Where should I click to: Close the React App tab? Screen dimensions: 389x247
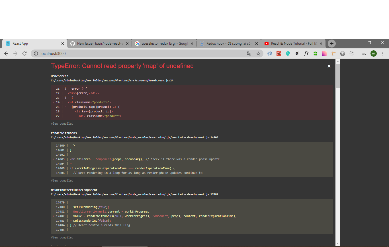(63, 44)
